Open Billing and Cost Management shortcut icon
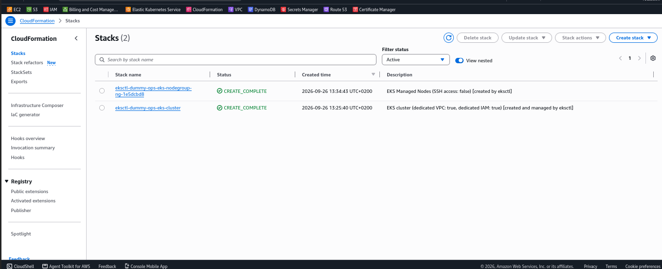The width and height of the screenshot is (662, 269). [65, 9]
